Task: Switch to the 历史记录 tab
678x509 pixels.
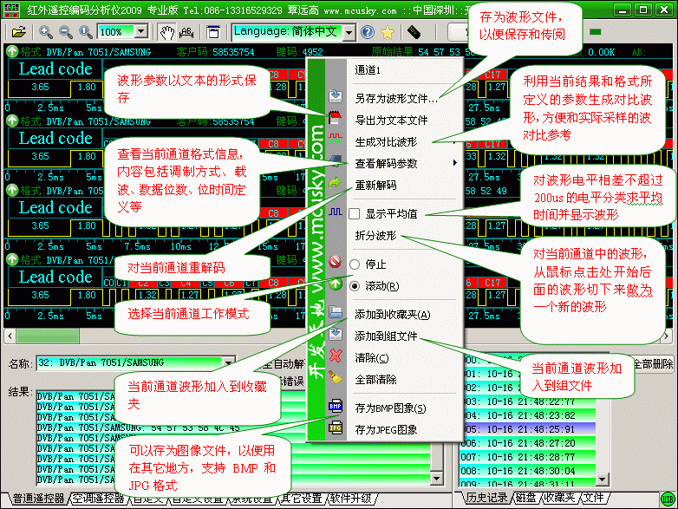Action: (487, 499)
